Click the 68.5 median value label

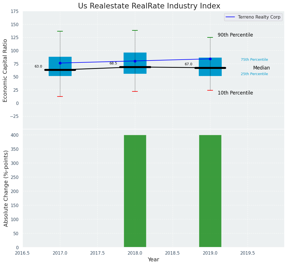[x=113, y=64]
